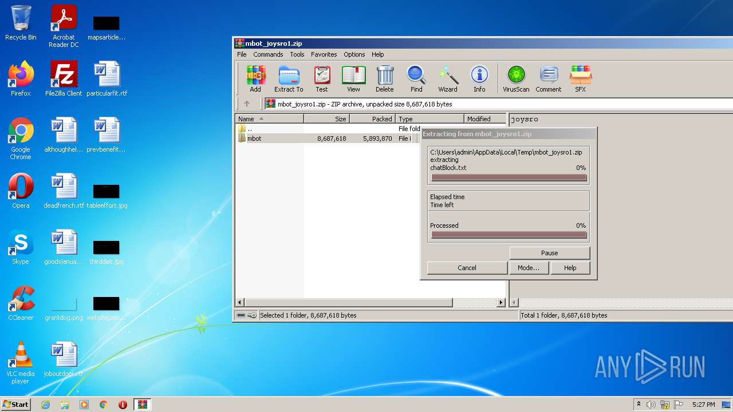Viewport: 733px width, 412px height.
Task: Open the Favorites menu
Action: tap(324, 54)
